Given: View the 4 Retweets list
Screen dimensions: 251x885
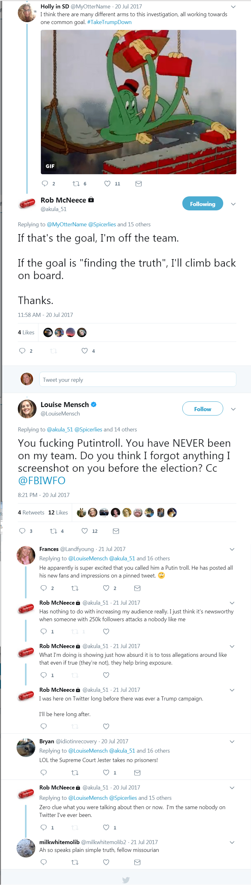Looking at the screenshot, I should point(31,513).
